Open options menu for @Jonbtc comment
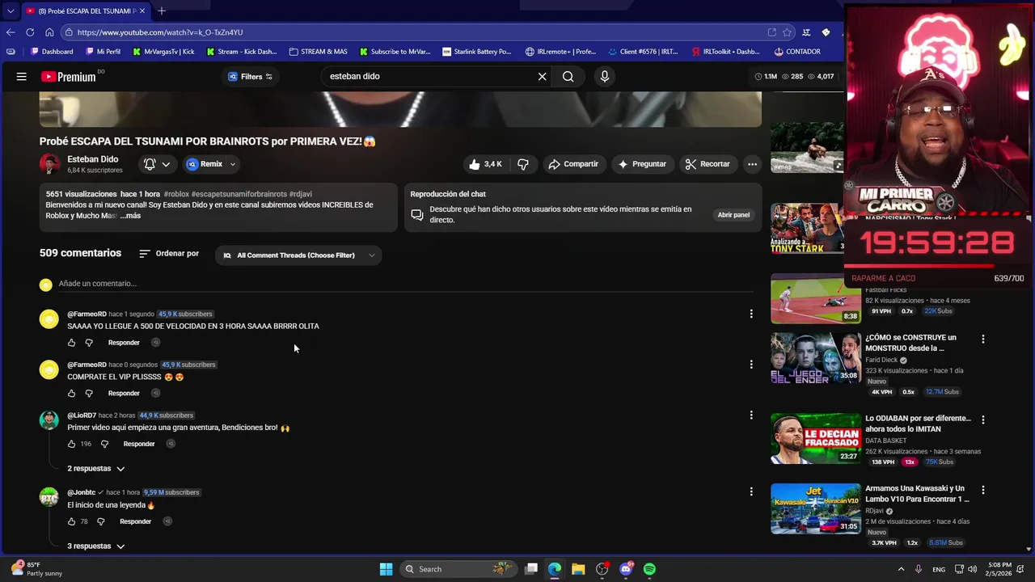The height and width of the screenshot is (582, 1035). pyautogui.click(x=751, y=491)
